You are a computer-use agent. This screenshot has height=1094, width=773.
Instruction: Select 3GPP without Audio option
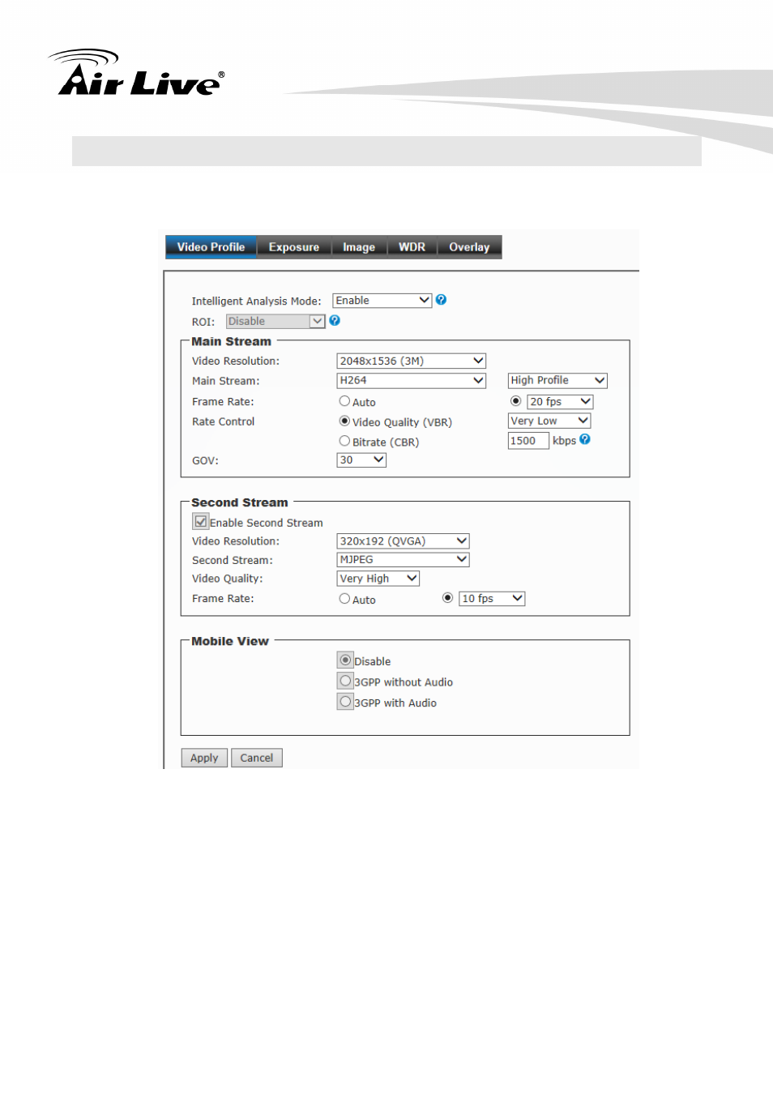[x=345, y=681]
